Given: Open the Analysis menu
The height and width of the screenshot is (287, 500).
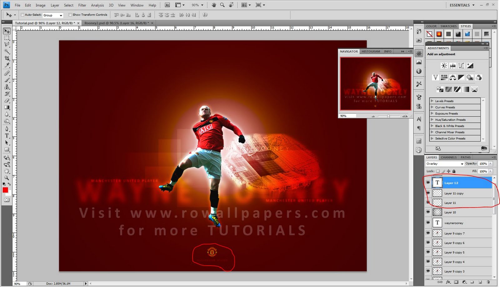Looking at the screenshot, I should 97,5.
